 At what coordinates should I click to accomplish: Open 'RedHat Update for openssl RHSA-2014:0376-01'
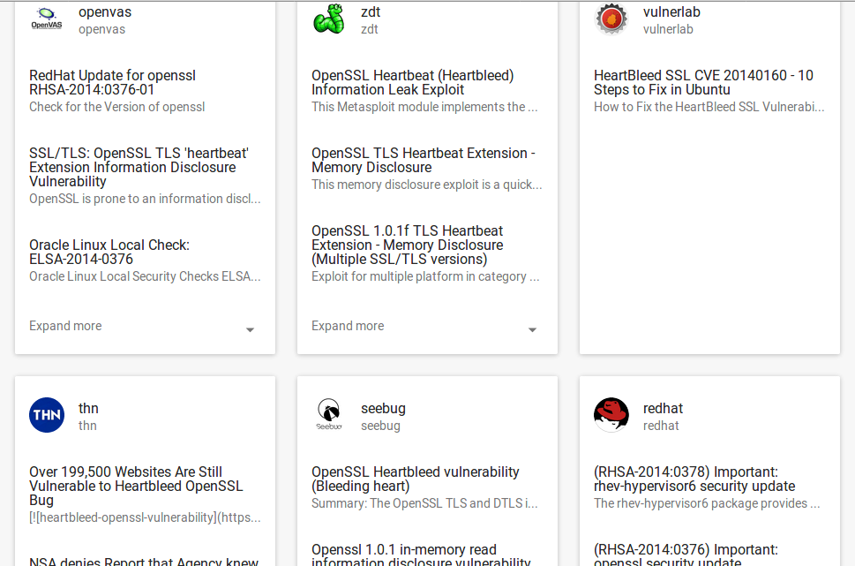coord(112,82)
